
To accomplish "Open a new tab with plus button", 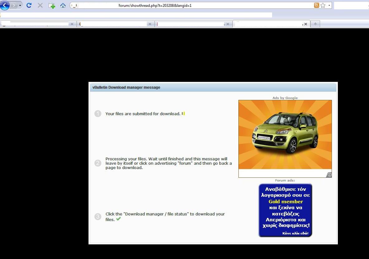I will [x=315, y=24].
